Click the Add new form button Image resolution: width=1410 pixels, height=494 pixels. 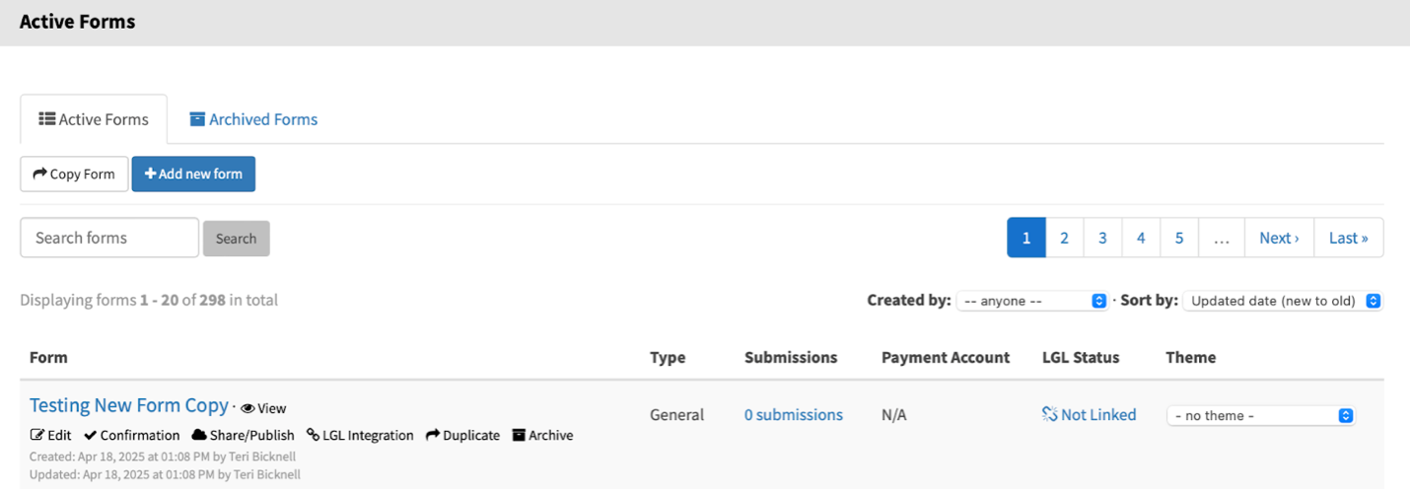click(193, 174)
